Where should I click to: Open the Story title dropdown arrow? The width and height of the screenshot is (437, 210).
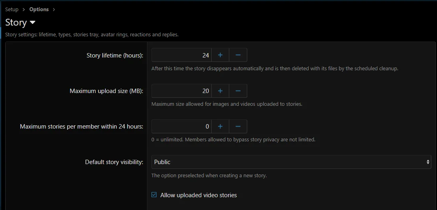[32, 22]
